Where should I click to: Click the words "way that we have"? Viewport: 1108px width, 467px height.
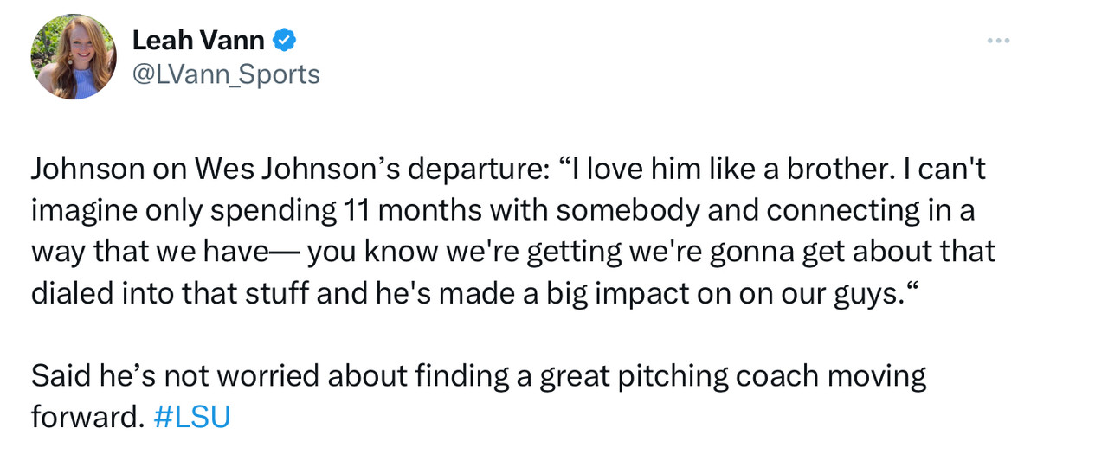pos(151,252)
